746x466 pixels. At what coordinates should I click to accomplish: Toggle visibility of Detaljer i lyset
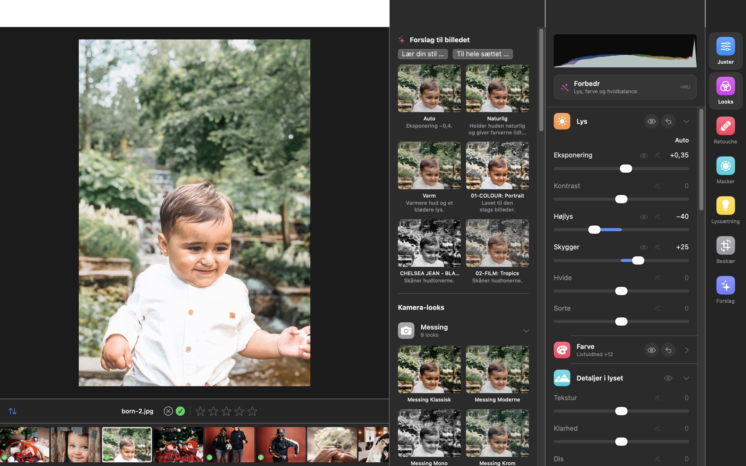coord(668,378)
